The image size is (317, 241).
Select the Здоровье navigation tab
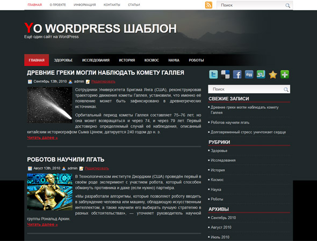click(63, 60)
